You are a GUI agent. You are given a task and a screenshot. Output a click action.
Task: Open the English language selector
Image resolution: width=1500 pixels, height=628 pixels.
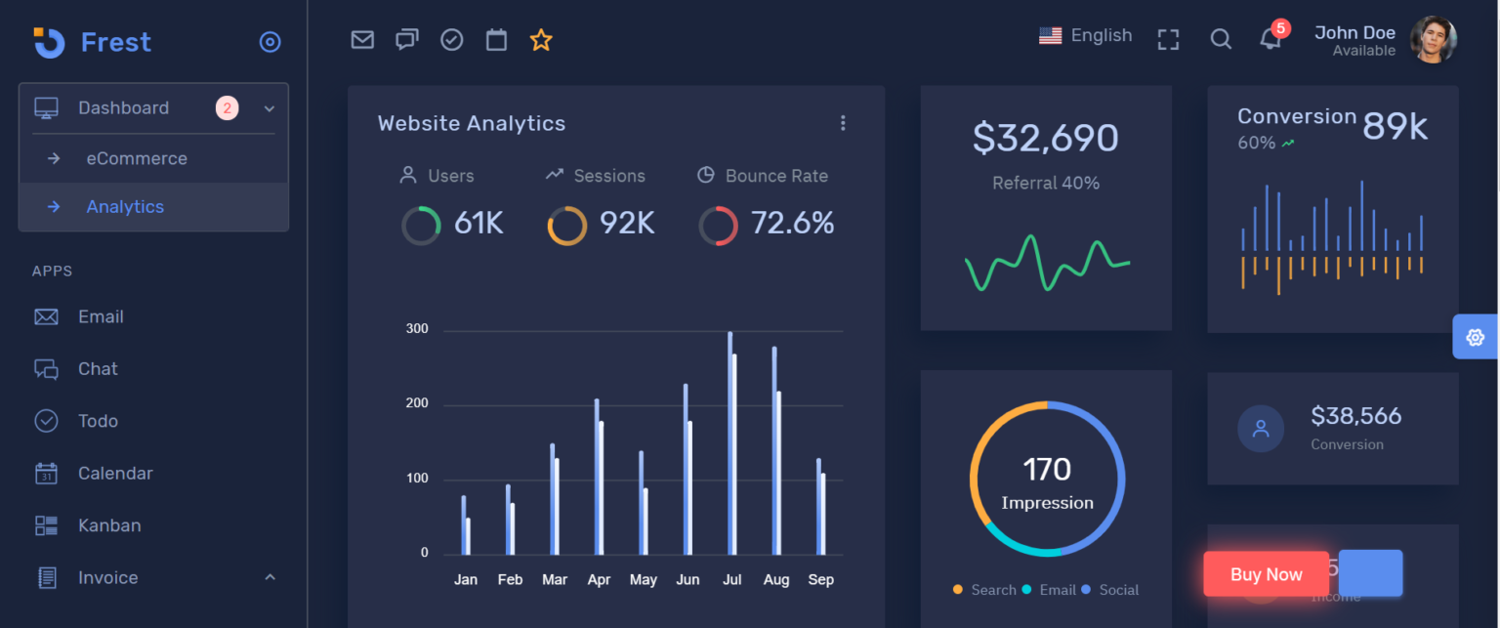1086,34
